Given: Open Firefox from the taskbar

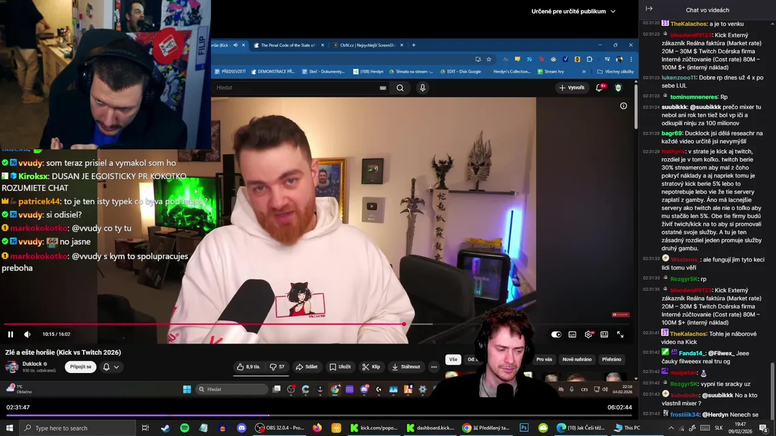Looking at the screenshot, I should 317,428.
